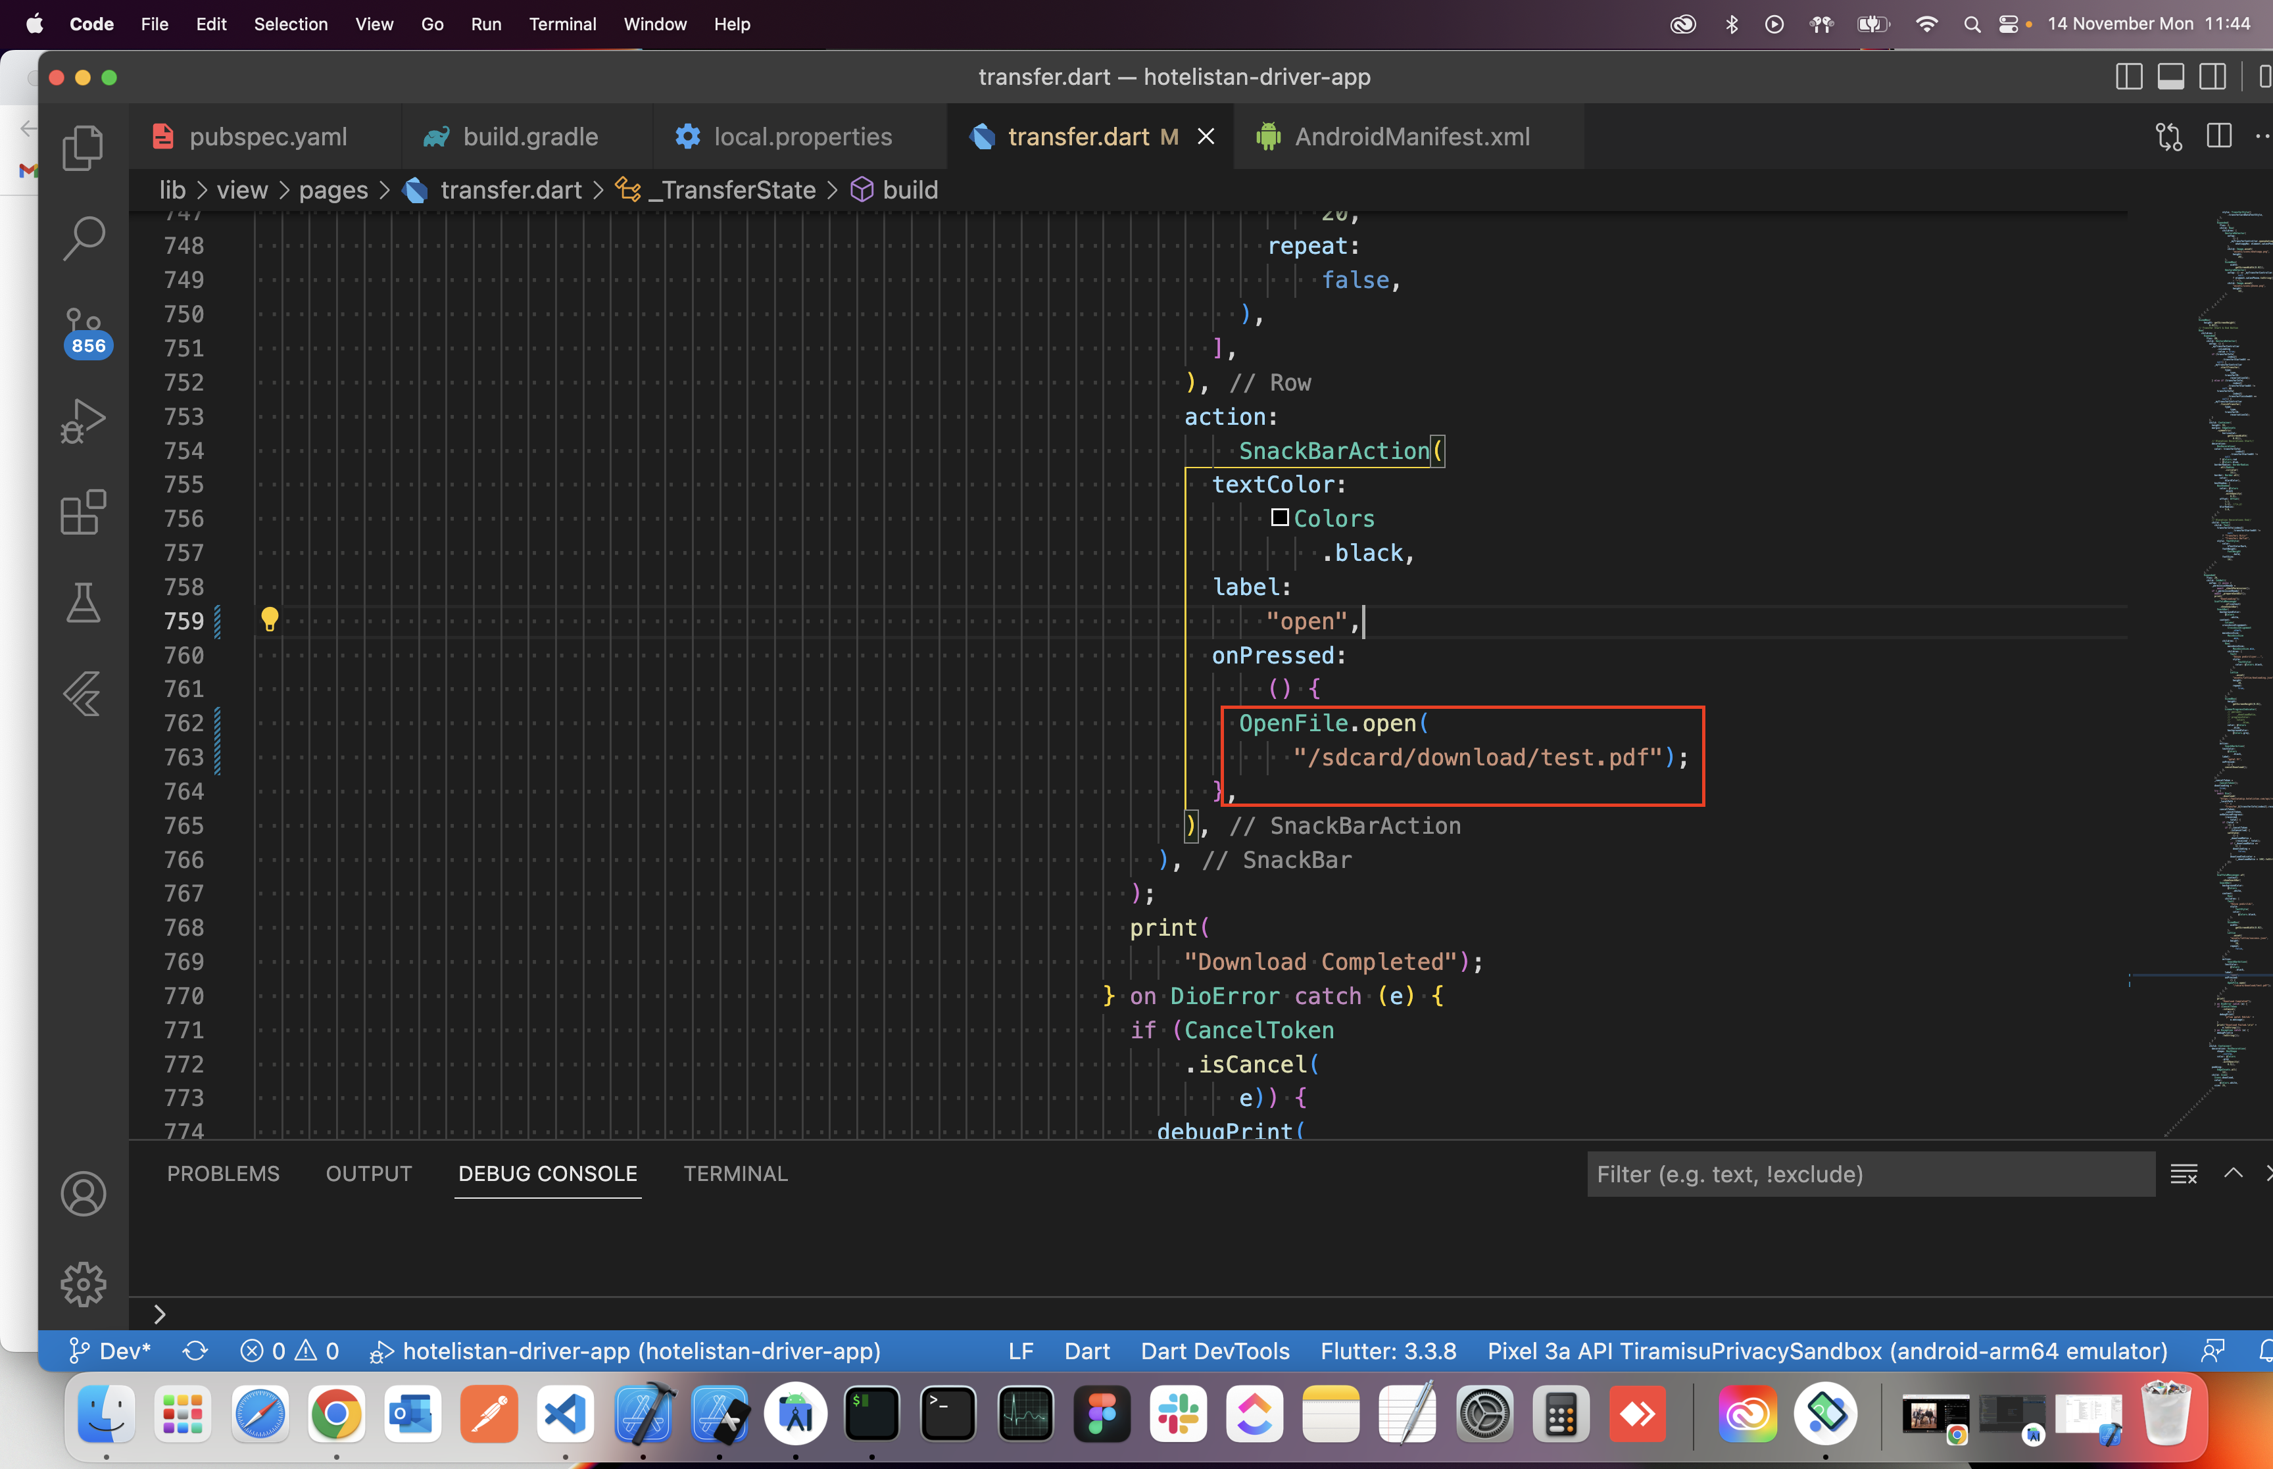
Task: Expand _TransferState breadcrumb dropdown
Action: coord(731,190)
